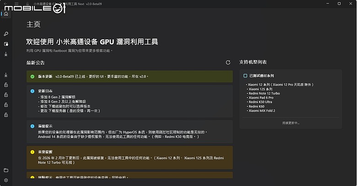This screenshot has width=357, height=186.
Task: Select the 重要提醒 heading
Action: point(45,152)
